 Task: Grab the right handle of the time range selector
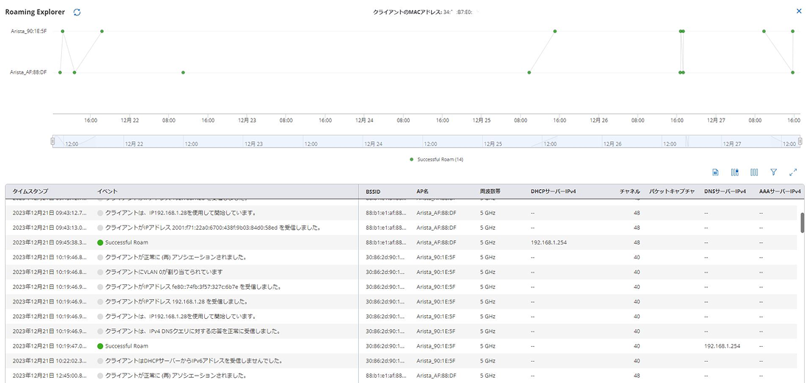[800, 141]
